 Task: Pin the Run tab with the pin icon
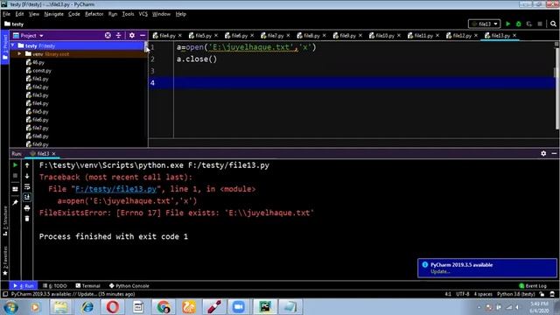click(x=15, y=202)
